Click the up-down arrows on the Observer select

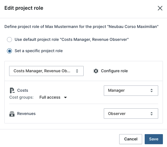(152, 114)
